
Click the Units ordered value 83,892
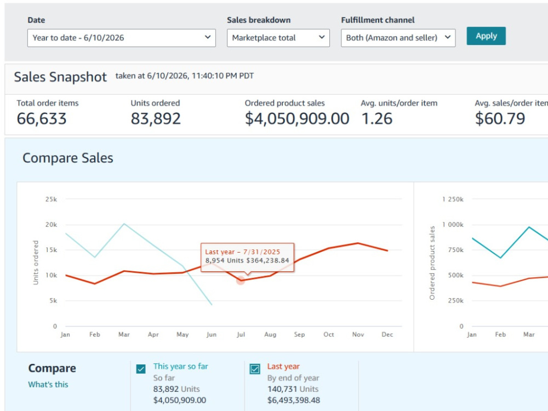(x=156, y=118)
